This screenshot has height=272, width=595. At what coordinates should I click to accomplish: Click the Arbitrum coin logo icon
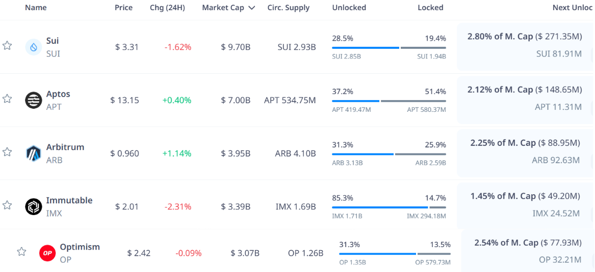pos(34,153)
